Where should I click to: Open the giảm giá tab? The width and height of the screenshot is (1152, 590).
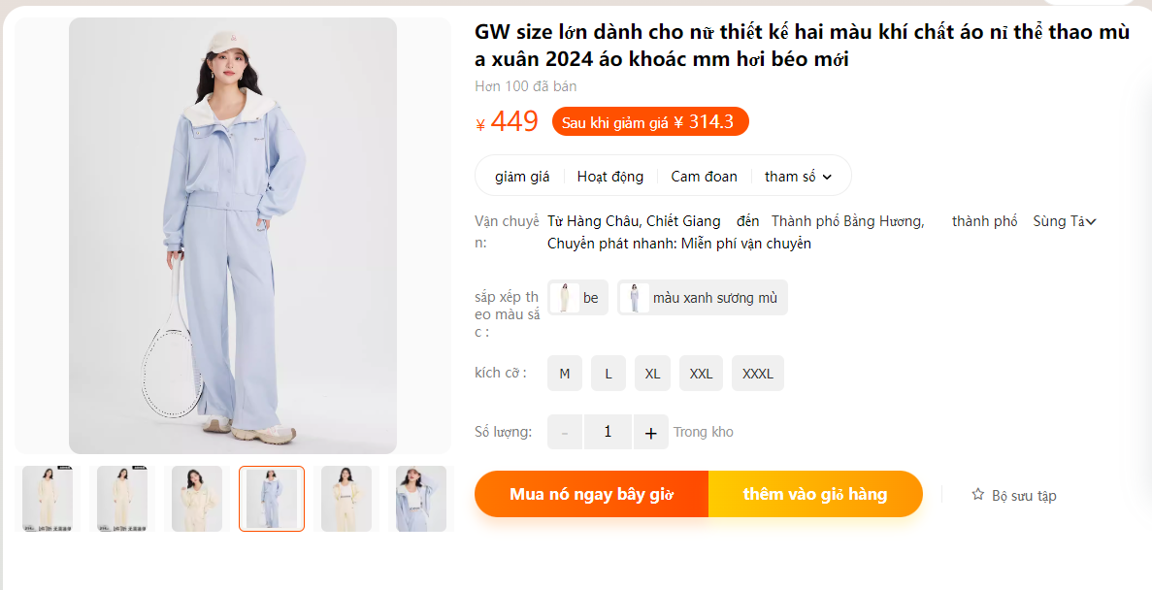pyautogui.click(x=522, y=177)
